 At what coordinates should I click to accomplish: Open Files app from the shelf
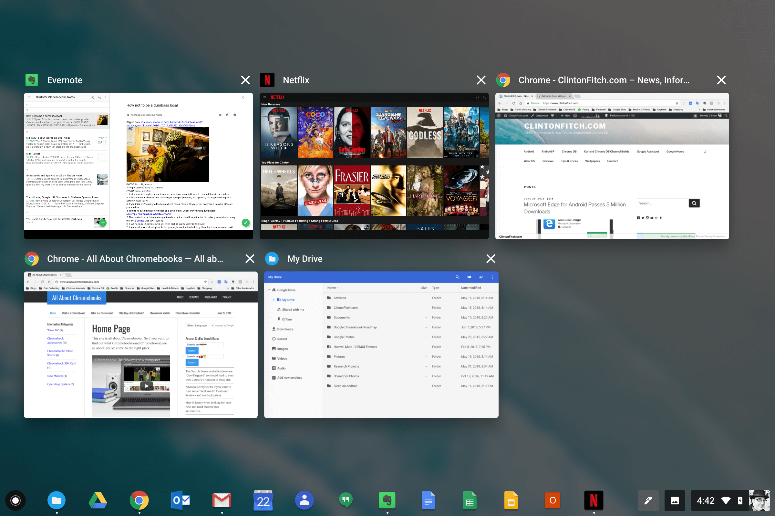(x=57, y=501)
